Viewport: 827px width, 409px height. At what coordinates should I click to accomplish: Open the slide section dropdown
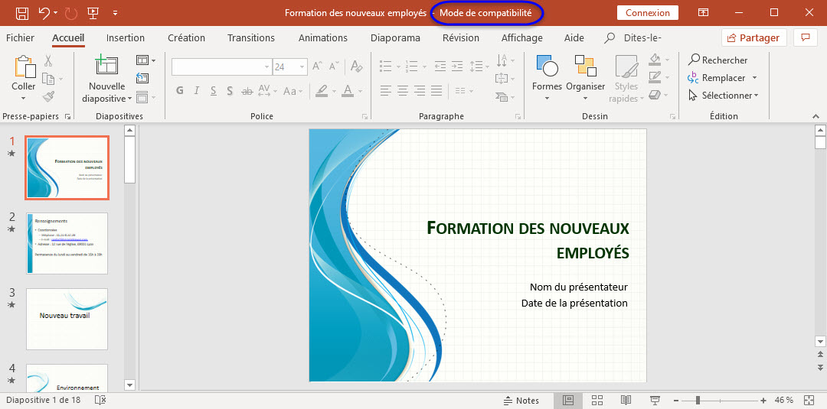point(145,97)
